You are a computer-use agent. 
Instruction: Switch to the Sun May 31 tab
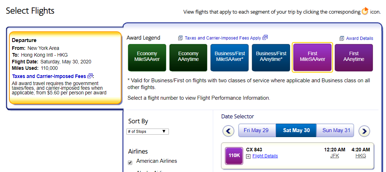tap(336, 130)
